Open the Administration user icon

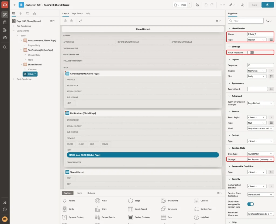click(x=5, y=202)
